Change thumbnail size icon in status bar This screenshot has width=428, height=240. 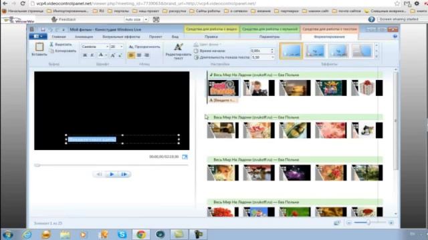click(337, 223)
